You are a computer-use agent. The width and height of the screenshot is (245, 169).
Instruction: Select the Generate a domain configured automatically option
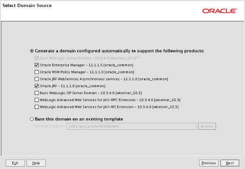coord(32,51)
